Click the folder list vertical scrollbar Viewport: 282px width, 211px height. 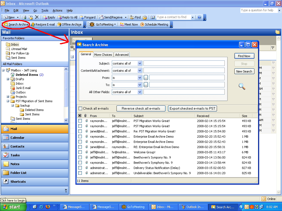click(x=66, y=89)
